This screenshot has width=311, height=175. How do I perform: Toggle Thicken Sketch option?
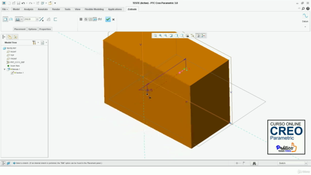[55, 19]
